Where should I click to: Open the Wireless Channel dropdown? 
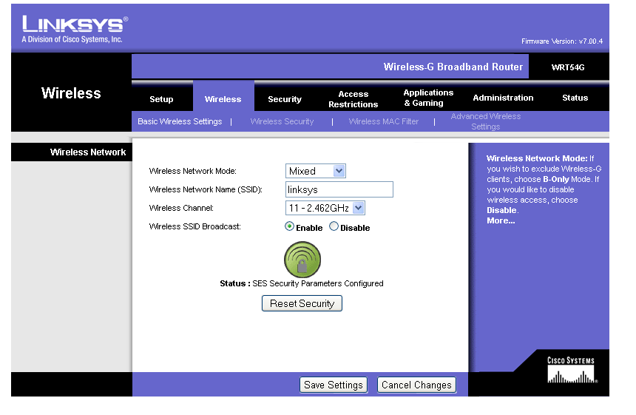coord(325,208)
